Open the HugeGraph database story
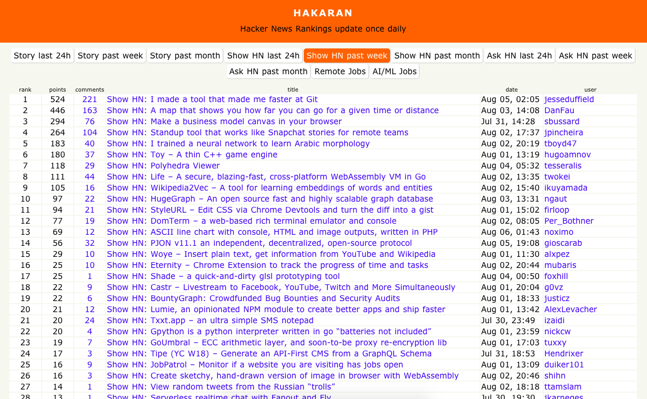Viewport: 647px width, 399px height. [270, 198]
